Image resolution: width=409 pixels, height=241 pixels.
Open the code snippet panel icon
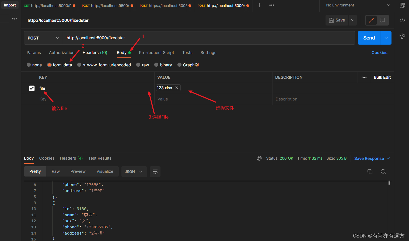[x=402, y=20]
